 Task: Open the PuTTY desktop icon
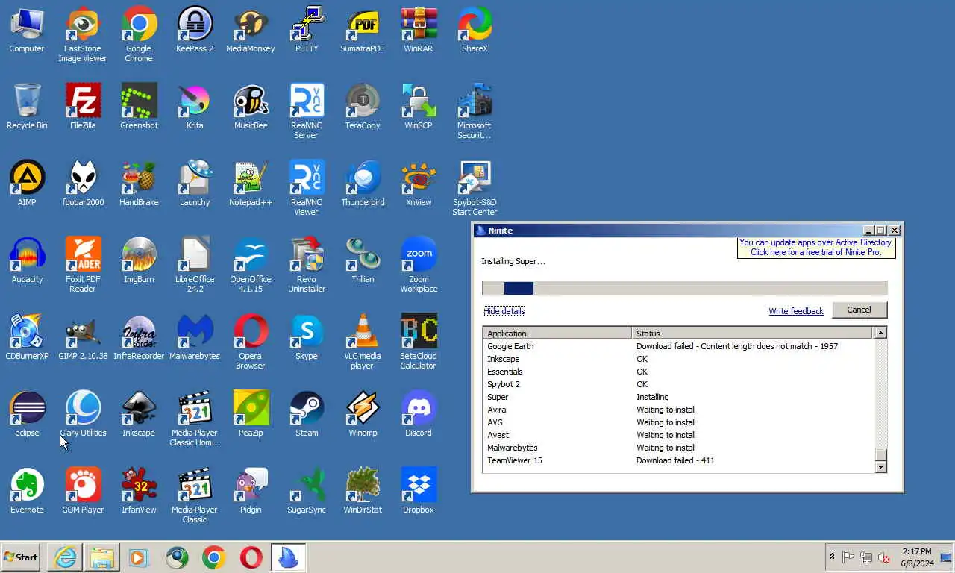click(307, 30)
